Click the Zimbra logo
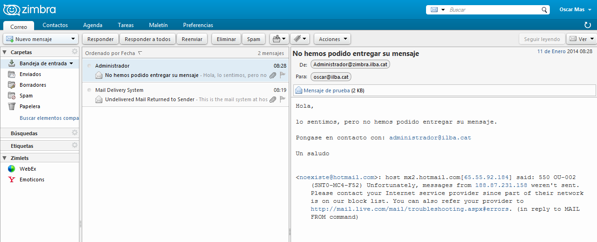This screenshot has height=242, width=597. pyautogui.click(x=29, y=9)
